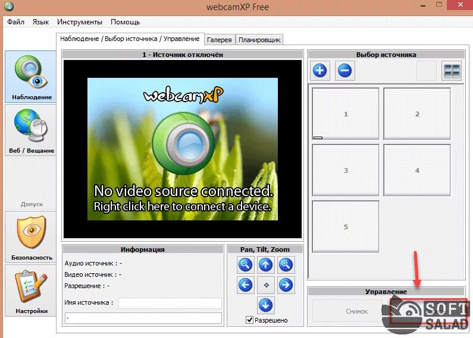Switch to the Галерея tab

(x=220, y=40)
